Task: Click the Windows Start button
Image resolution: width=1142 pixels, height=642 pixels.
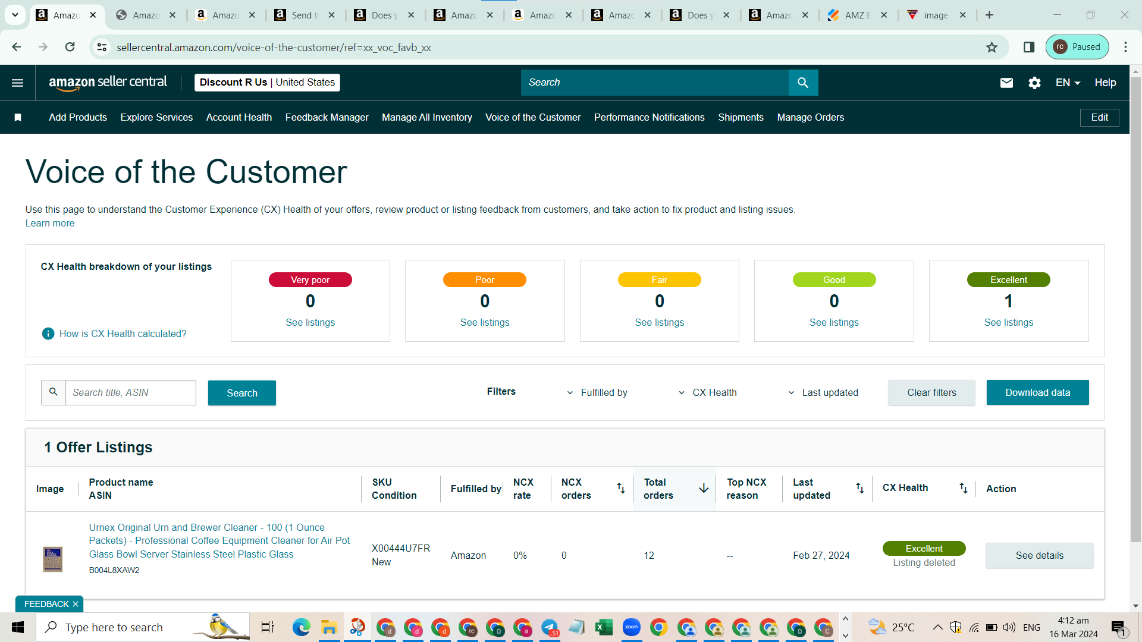Action: [x=18, y=627]
